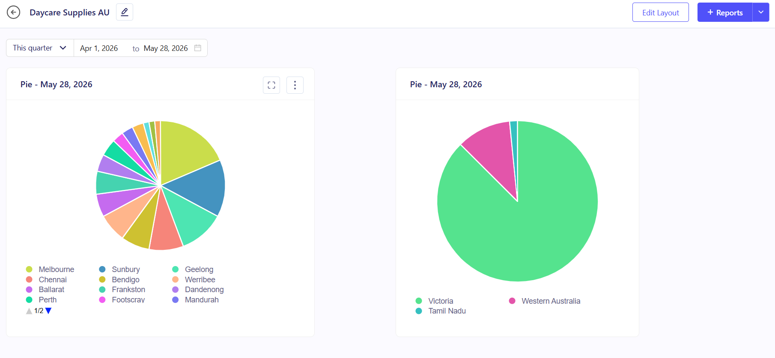Click the + Reports button
The height and width of the screenshot is (358, 775).
[725, 12]
